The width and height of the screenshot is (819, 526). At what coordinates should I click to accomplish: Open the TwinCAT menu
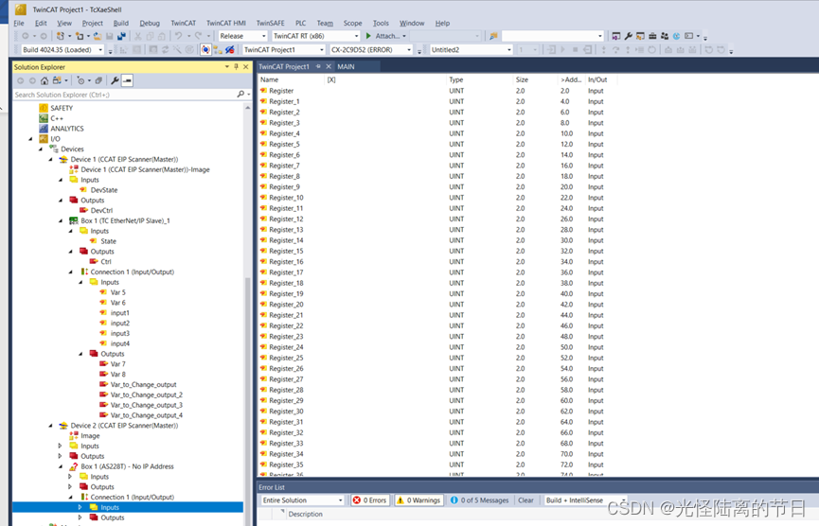click(x=184, y=23)
